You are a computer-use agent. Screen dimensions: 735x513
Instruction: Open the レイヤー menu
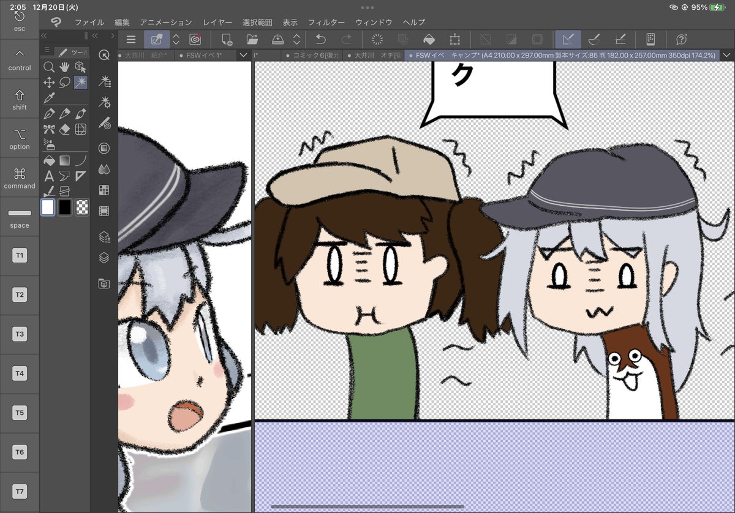coord(217,22)
